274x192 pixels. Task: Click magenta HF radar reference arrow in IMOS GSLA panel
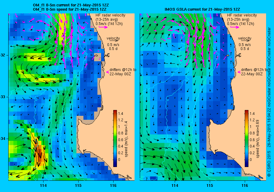(x=235, y=27)
